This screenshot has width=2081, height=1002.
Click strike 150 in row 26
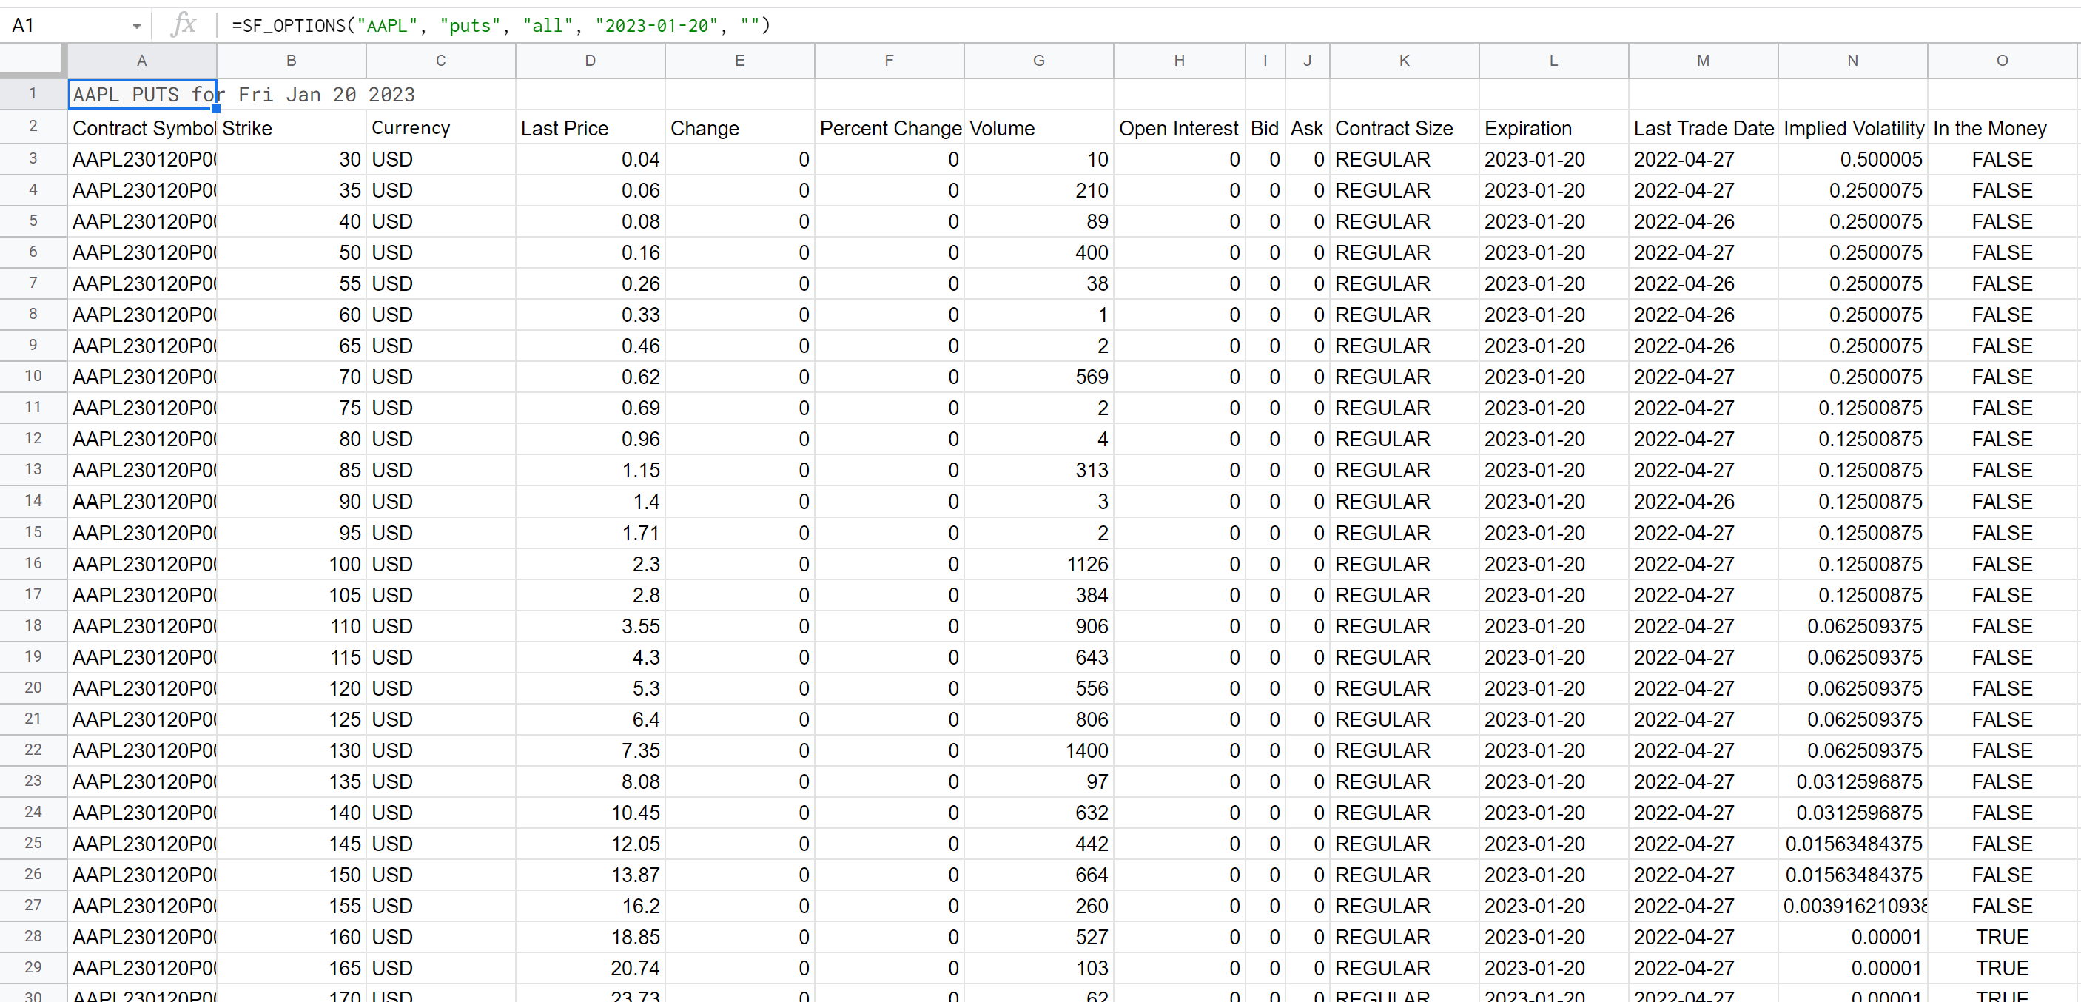pos(291,874)
